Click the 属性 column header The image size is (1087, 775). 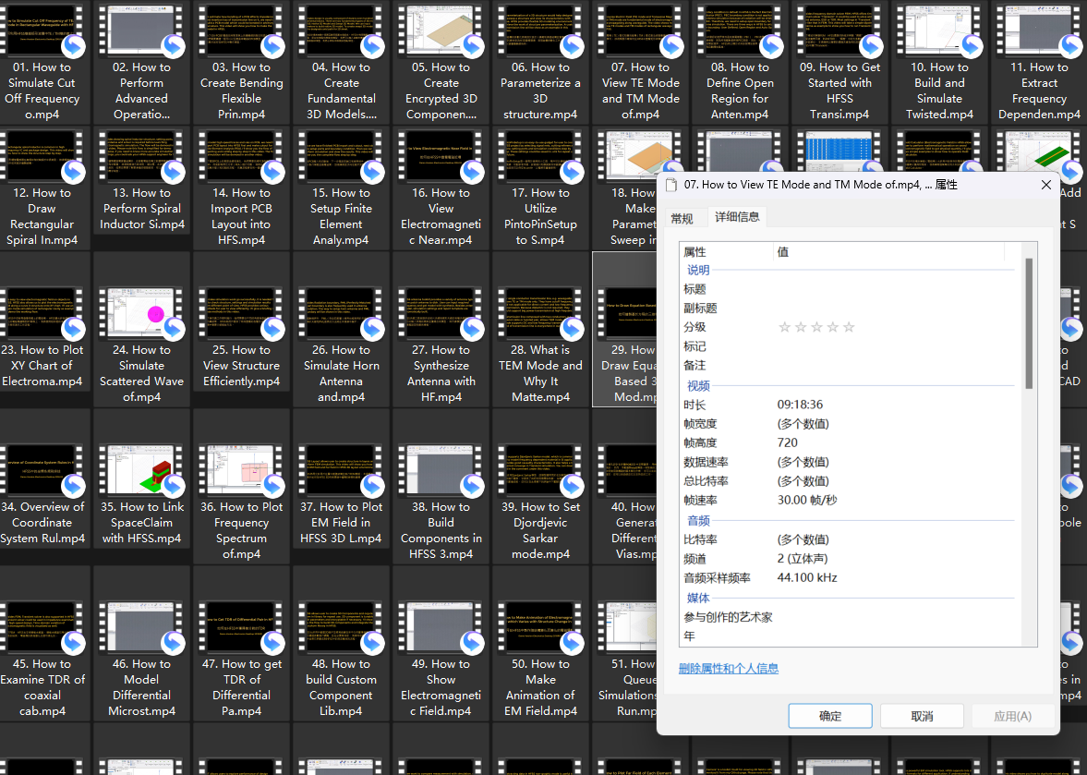(726, 251)
